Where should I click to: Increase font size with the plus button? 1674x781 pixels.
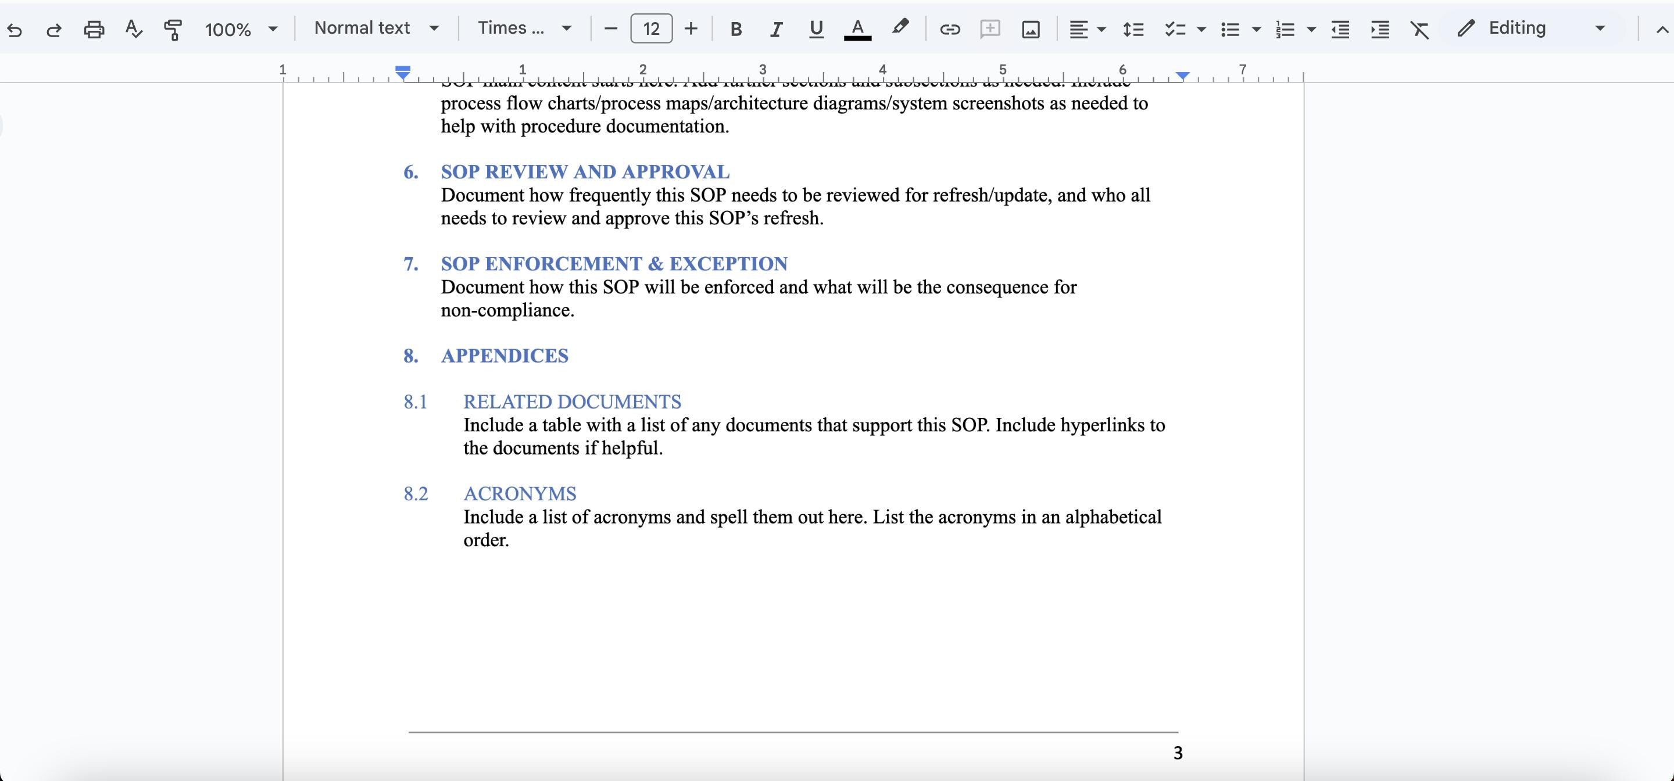691,28
